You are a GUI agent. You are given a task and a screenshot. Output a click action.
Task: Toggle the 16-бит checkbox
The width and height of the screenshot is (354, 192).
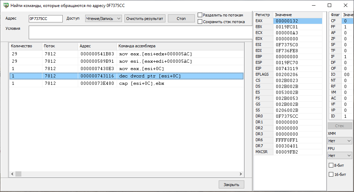click(331, 174)
